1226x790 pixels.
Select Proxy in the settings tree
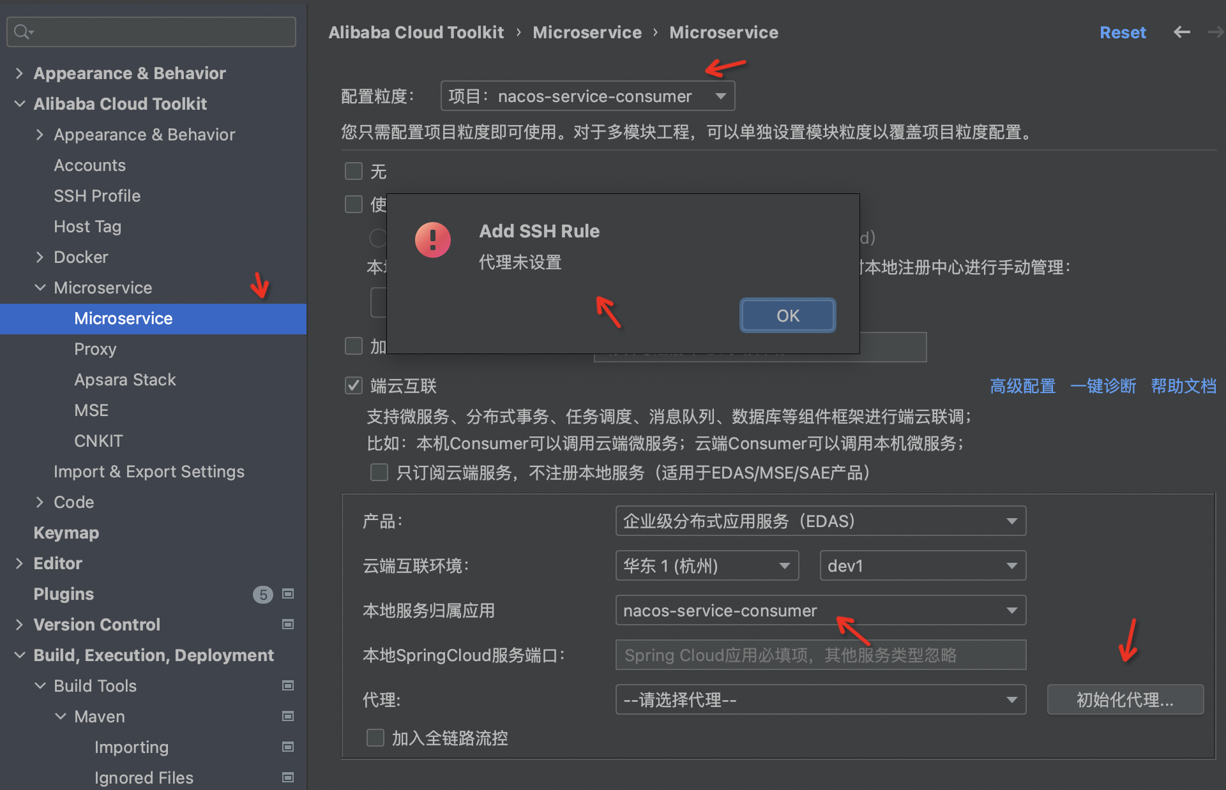click(95, 349)
